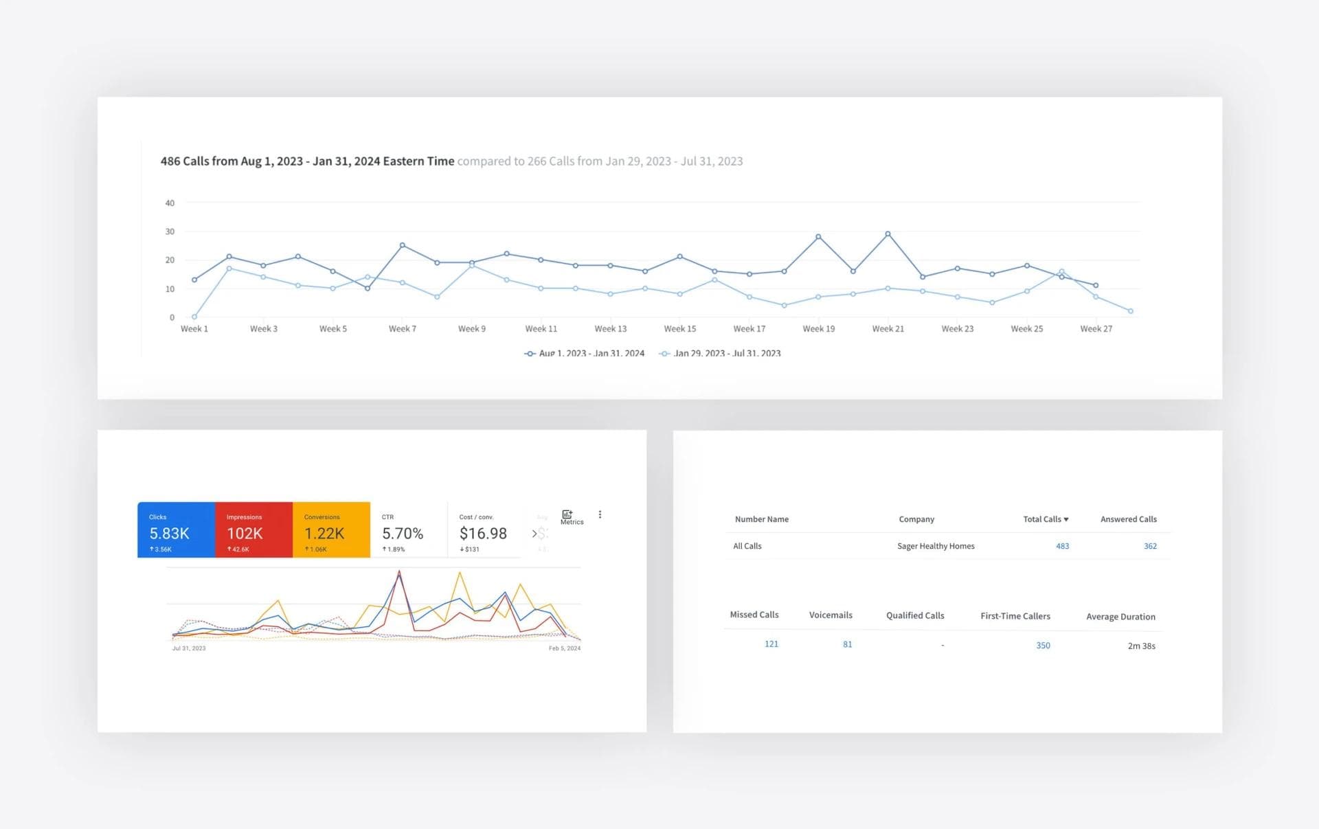
Task: Click the Answered Calls column header
Action: click(1128, 519)
